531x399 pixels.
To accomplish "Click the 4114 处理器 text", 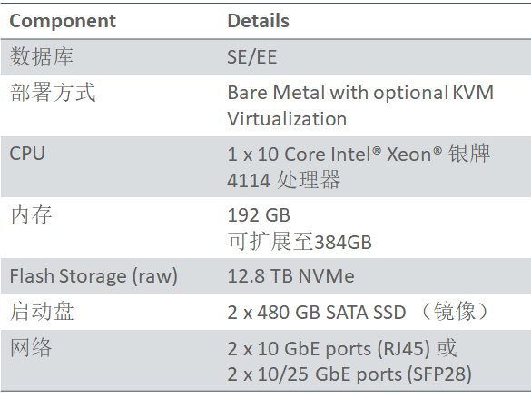I will coord(283,180).
